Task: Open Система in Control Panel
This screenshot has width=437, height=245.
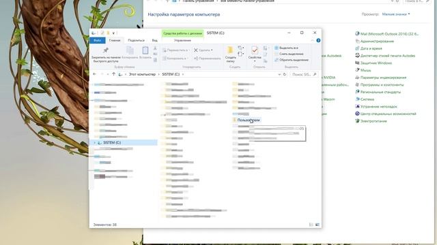Action: [365, 99]
